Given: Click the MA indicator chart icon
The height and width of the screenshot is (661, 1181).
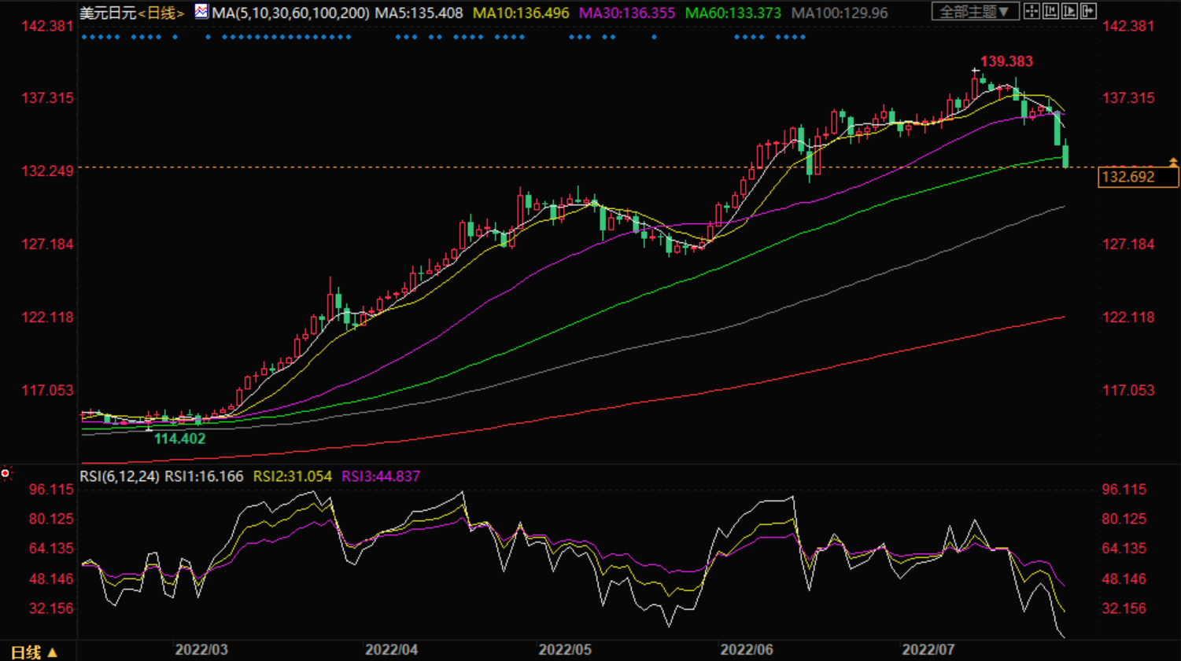Looking at the screenshot, I should point(201,12).
